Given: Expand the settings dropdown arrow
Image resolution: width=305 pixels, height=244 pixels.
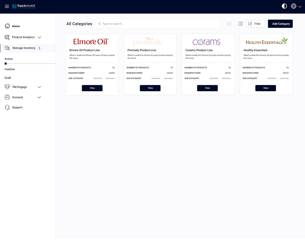Looking at the screenshot, I should click(300, 7).
